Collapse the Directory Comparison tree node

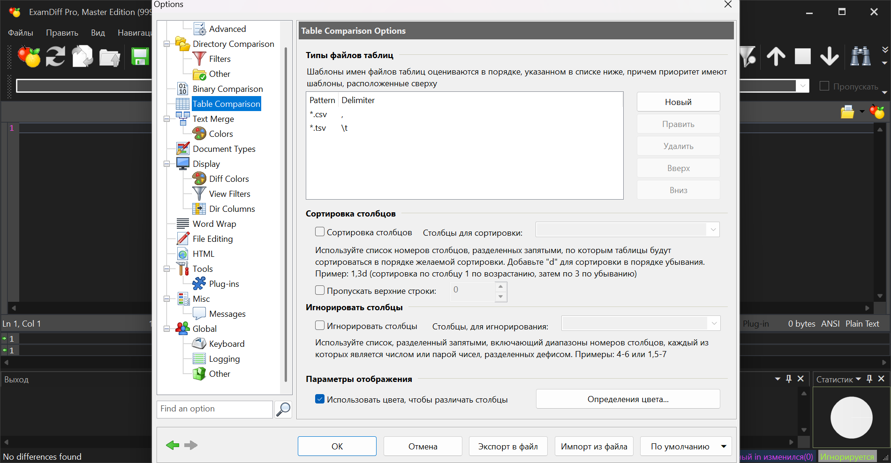point(166,44)
